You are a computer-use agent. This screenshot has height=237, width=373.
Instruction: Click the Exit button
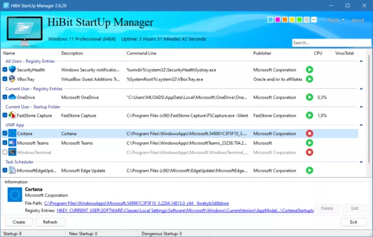click(x=353, y=222)
